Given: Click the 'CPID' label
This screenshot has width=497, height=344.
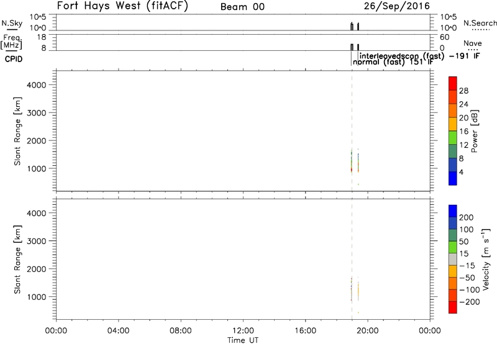Looking at the screenshot, I should click(x=14, y=59).
